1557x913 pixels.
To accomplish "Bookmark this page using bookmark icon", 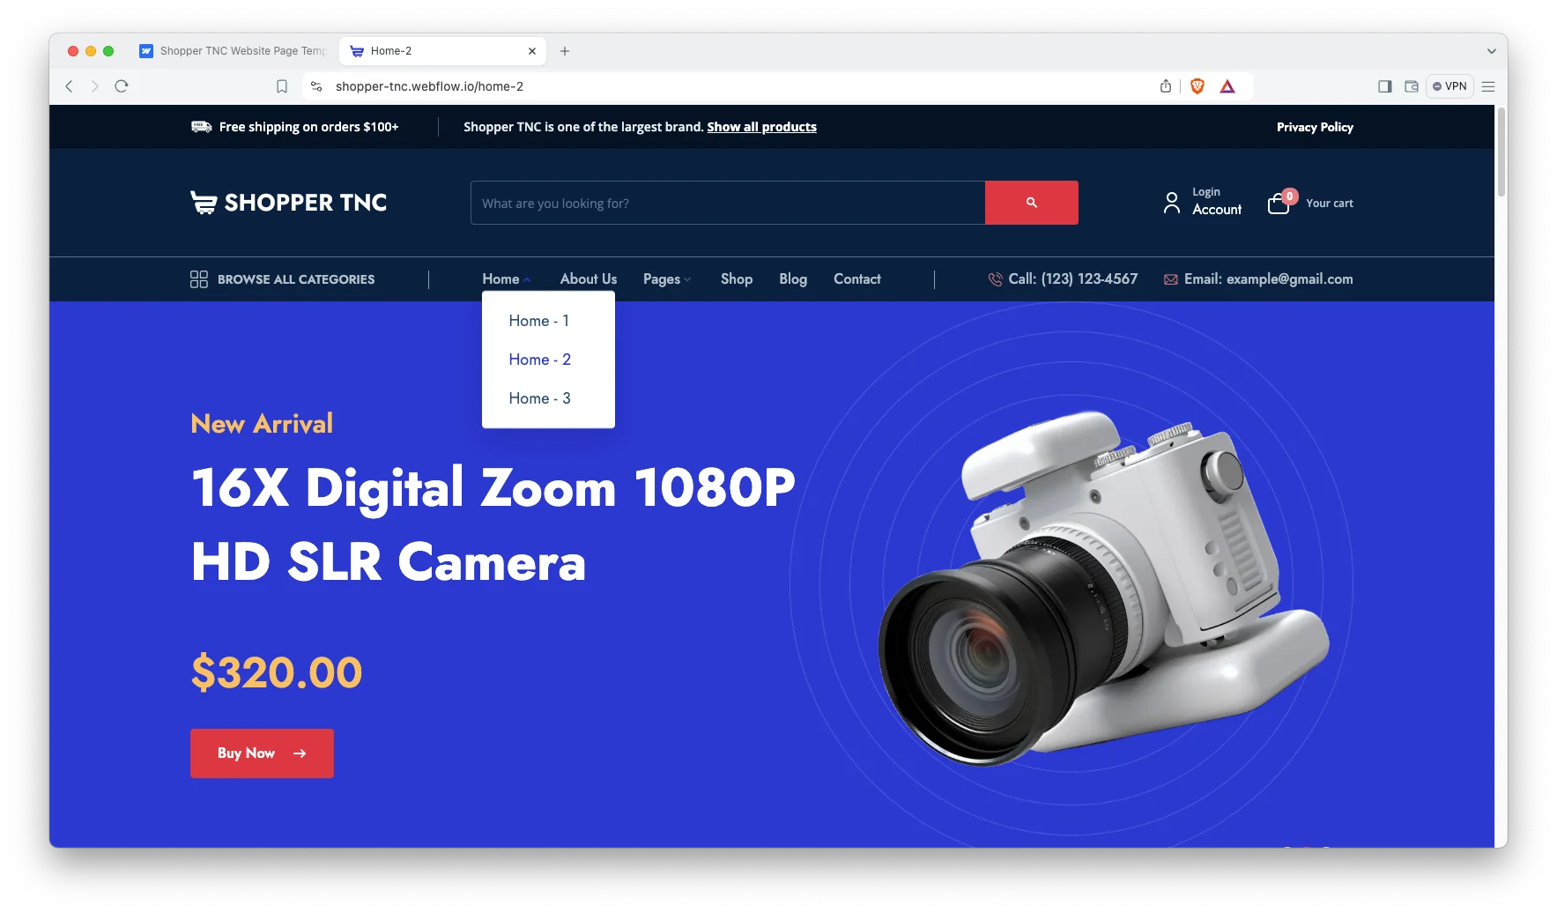I will point(282,86).
